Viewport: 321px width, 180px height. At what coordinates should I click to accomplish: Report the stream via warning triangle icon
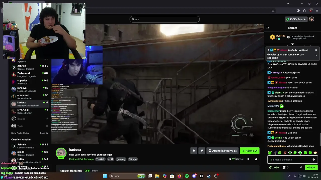pyautogui.click(x=256, y=159)
